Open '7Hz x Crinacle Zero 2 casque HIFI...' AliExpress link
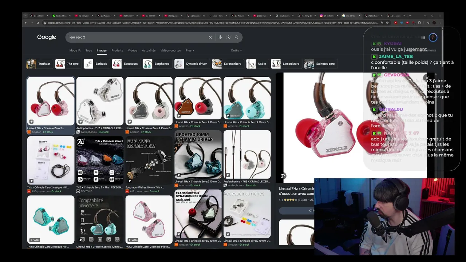Screen dimensions: 466x262 click(48, 187)
